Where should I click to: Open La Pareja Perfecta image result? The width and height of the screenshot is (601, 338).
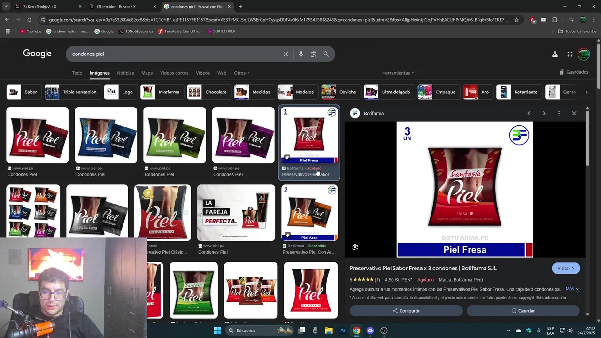coord(236,213)
